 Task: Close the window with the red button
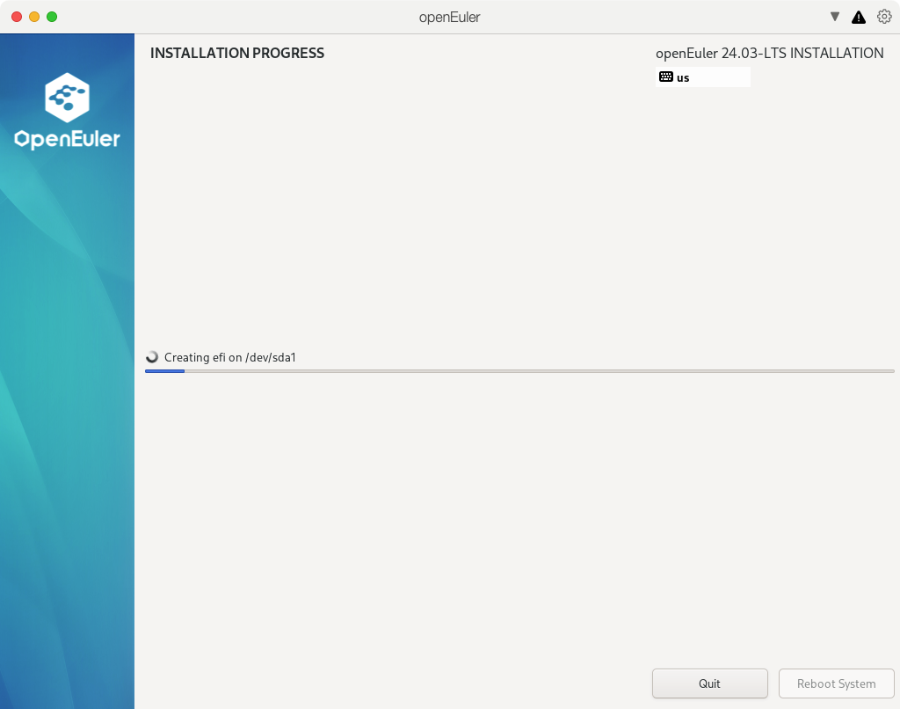click(x=17, y=17)
